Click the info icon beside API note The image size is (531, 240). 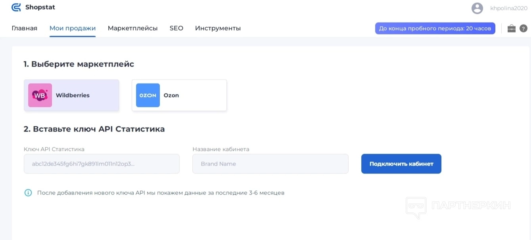coord(28,193)
